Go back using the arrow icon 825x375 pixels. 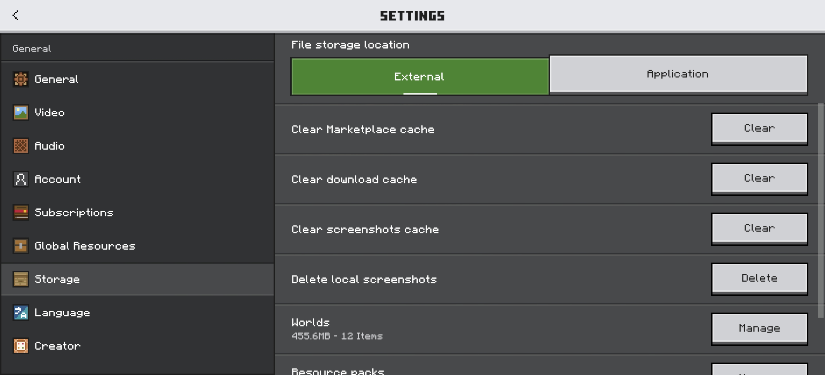(15, 15)
